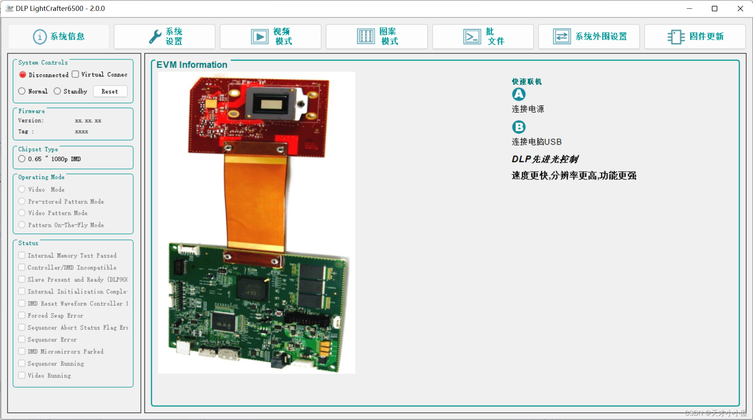Select Pattern On-The-Fly Mode option
The width and height of the screenshot is (753, 420).
(22, 225)
